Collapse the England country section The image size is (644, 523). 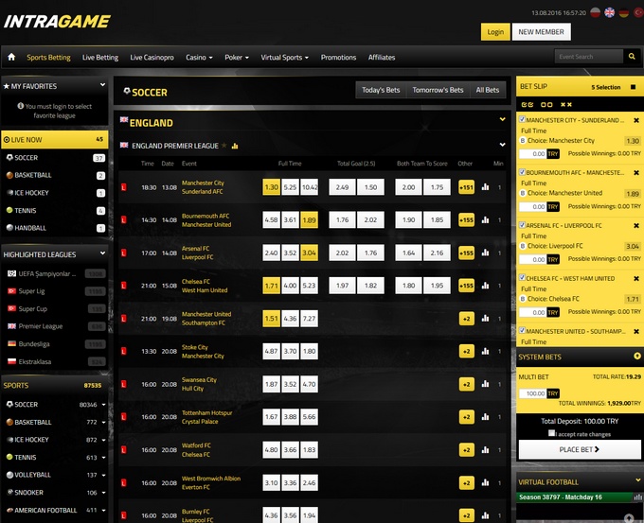tap(502, 119)
